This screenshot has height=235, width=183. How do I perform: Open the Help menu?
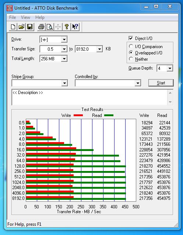tap(40, 17)
